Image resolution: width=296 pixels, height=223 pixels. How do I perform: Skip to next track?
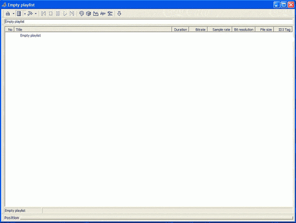tap(72, 13)
